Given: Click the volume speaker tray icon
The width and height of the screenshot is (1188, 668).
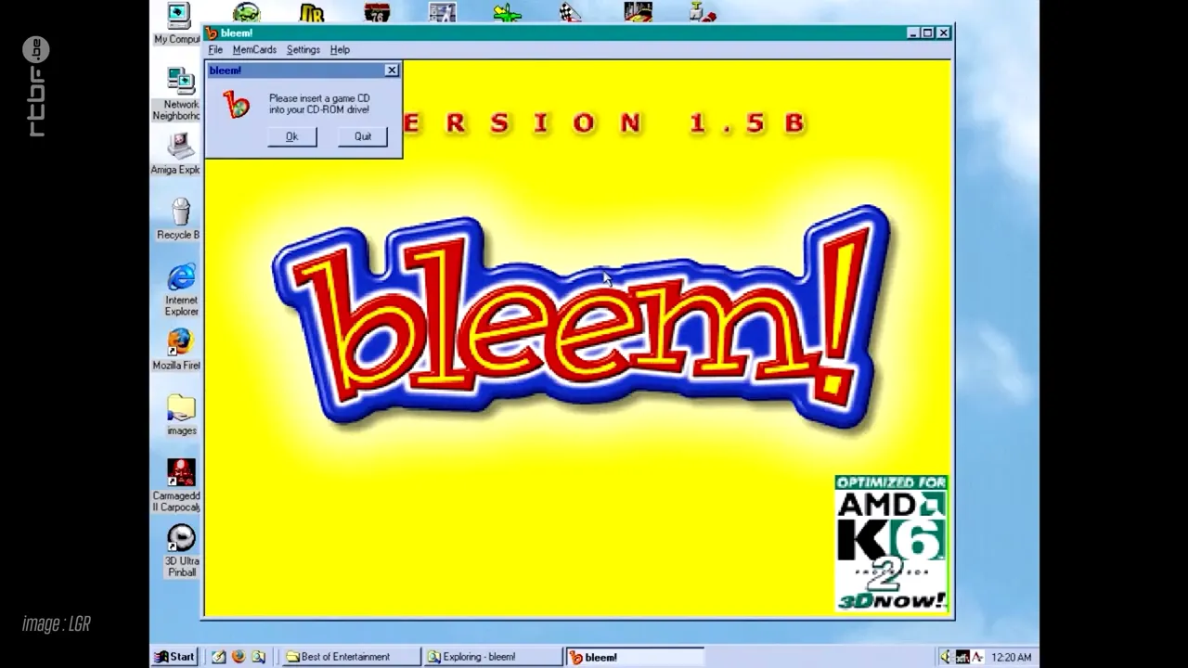Looking at the screenshot, I should pos(946,657).
